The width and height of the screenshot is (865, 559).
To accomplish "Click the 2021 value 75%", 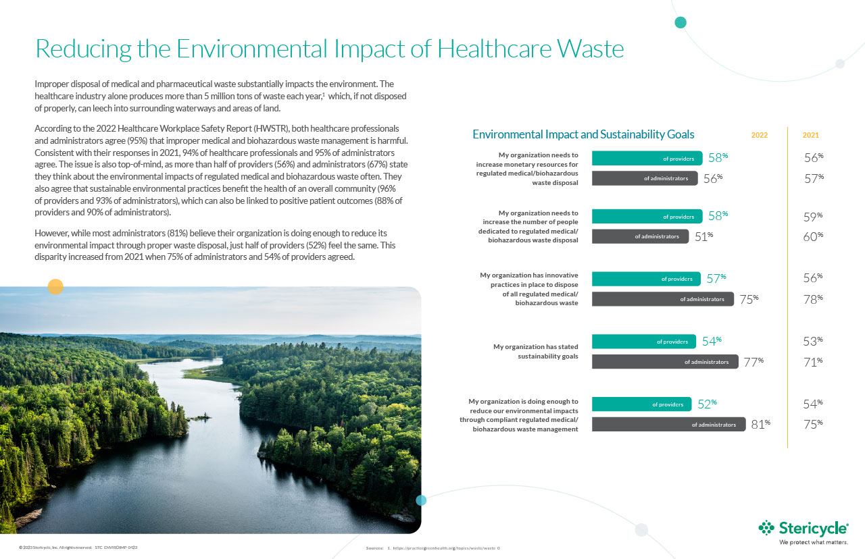I will pos(813,425).
